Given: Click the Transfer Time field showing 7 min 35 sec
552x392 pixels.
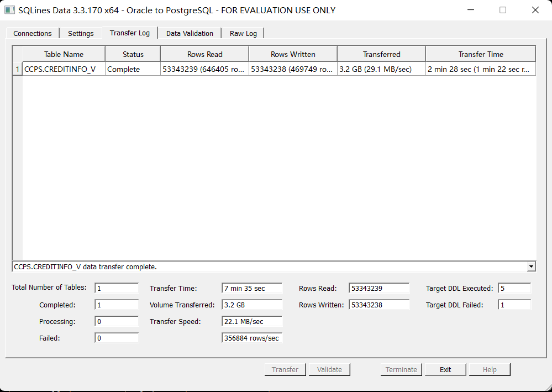Looking at the screenshot, I should 252,288.
